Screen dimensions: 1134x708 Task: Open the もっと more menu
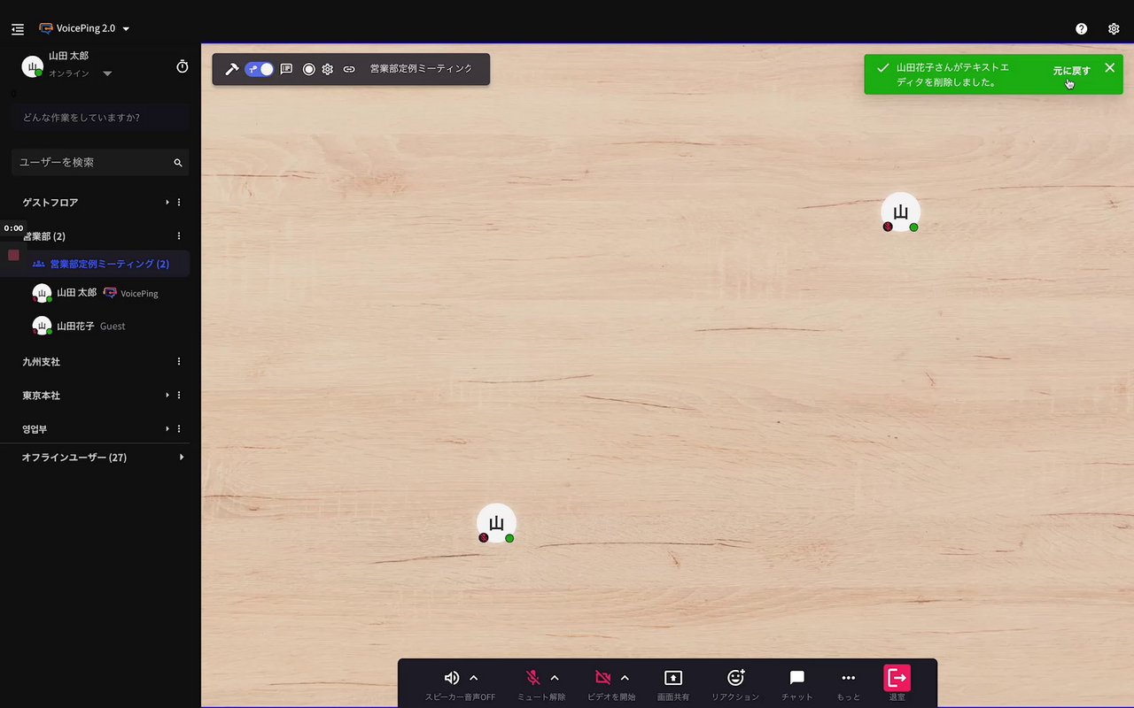click(x=849, y=683)
